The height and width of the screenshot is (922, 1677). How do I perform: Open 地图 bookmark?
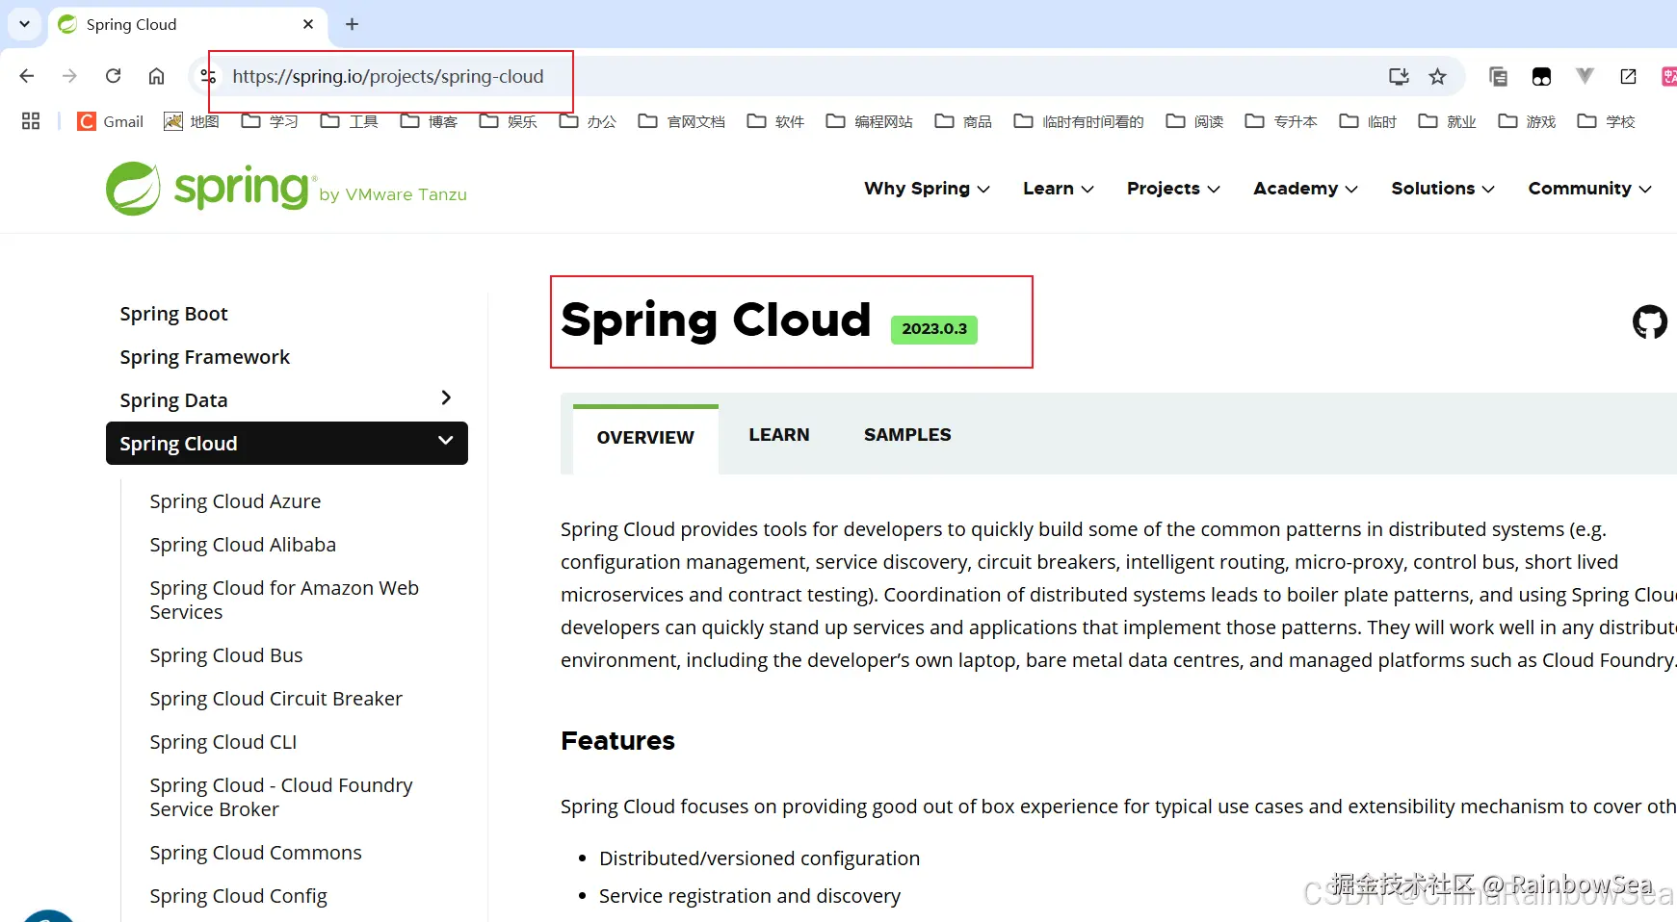(x=192, y=121)
